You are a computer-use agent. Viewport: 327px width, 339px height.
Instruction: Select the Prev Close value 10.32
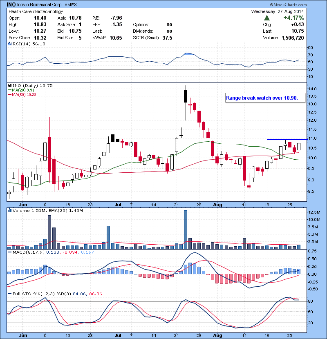coord(40,38)
